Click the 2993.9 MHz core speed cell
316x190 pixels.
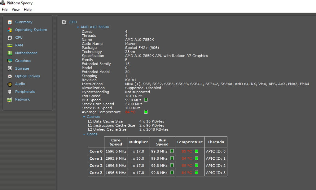click(116, 158)
